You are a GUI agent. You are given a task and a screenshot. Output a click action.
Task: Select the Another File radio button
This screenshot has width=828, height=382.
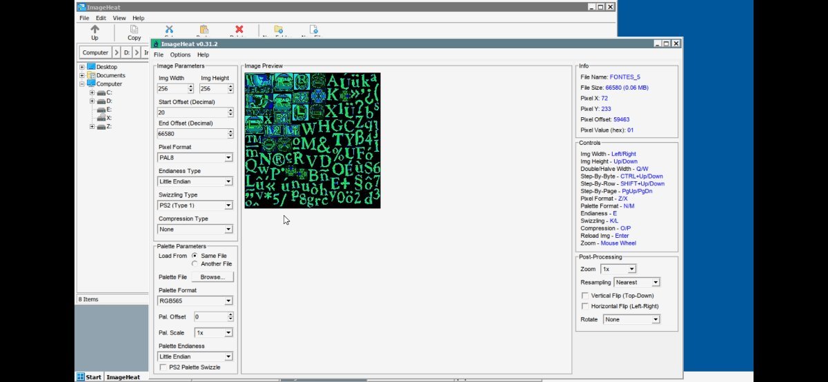pos(195,264)
